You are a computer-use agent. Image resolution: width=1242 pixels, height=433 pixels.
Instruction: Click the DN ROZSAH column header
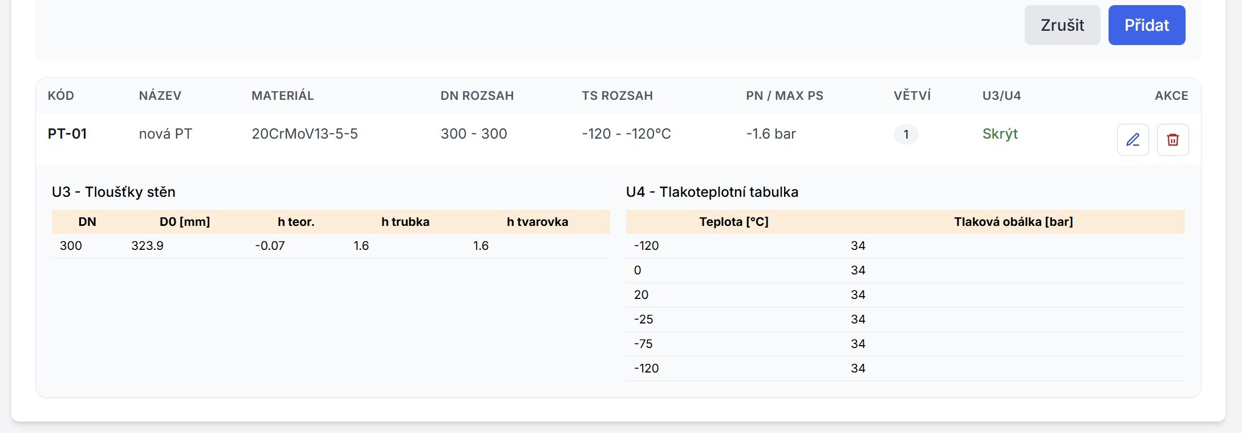477,96
